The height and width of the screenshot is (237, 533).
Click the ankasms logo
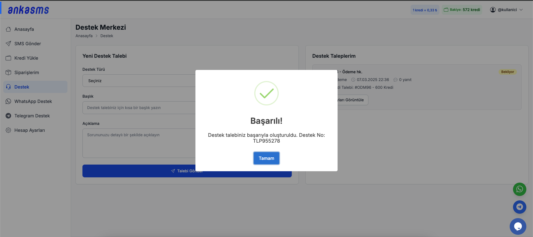28,10
